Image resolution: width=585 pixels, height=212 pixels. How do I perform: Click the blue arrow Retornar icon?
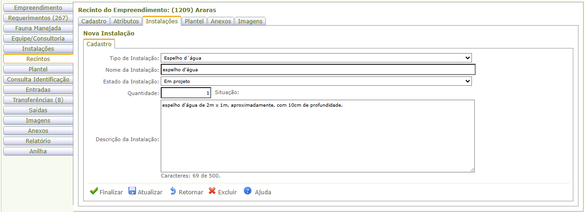point(173,191)
